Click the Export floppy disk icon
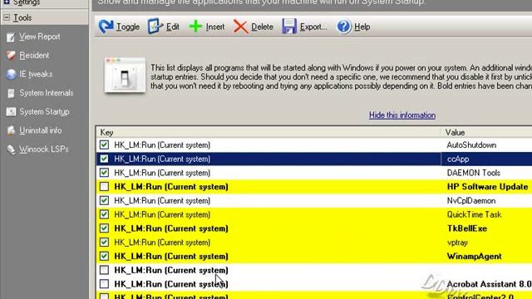Viewport: 532px width, 299px height. pos(289,27)
